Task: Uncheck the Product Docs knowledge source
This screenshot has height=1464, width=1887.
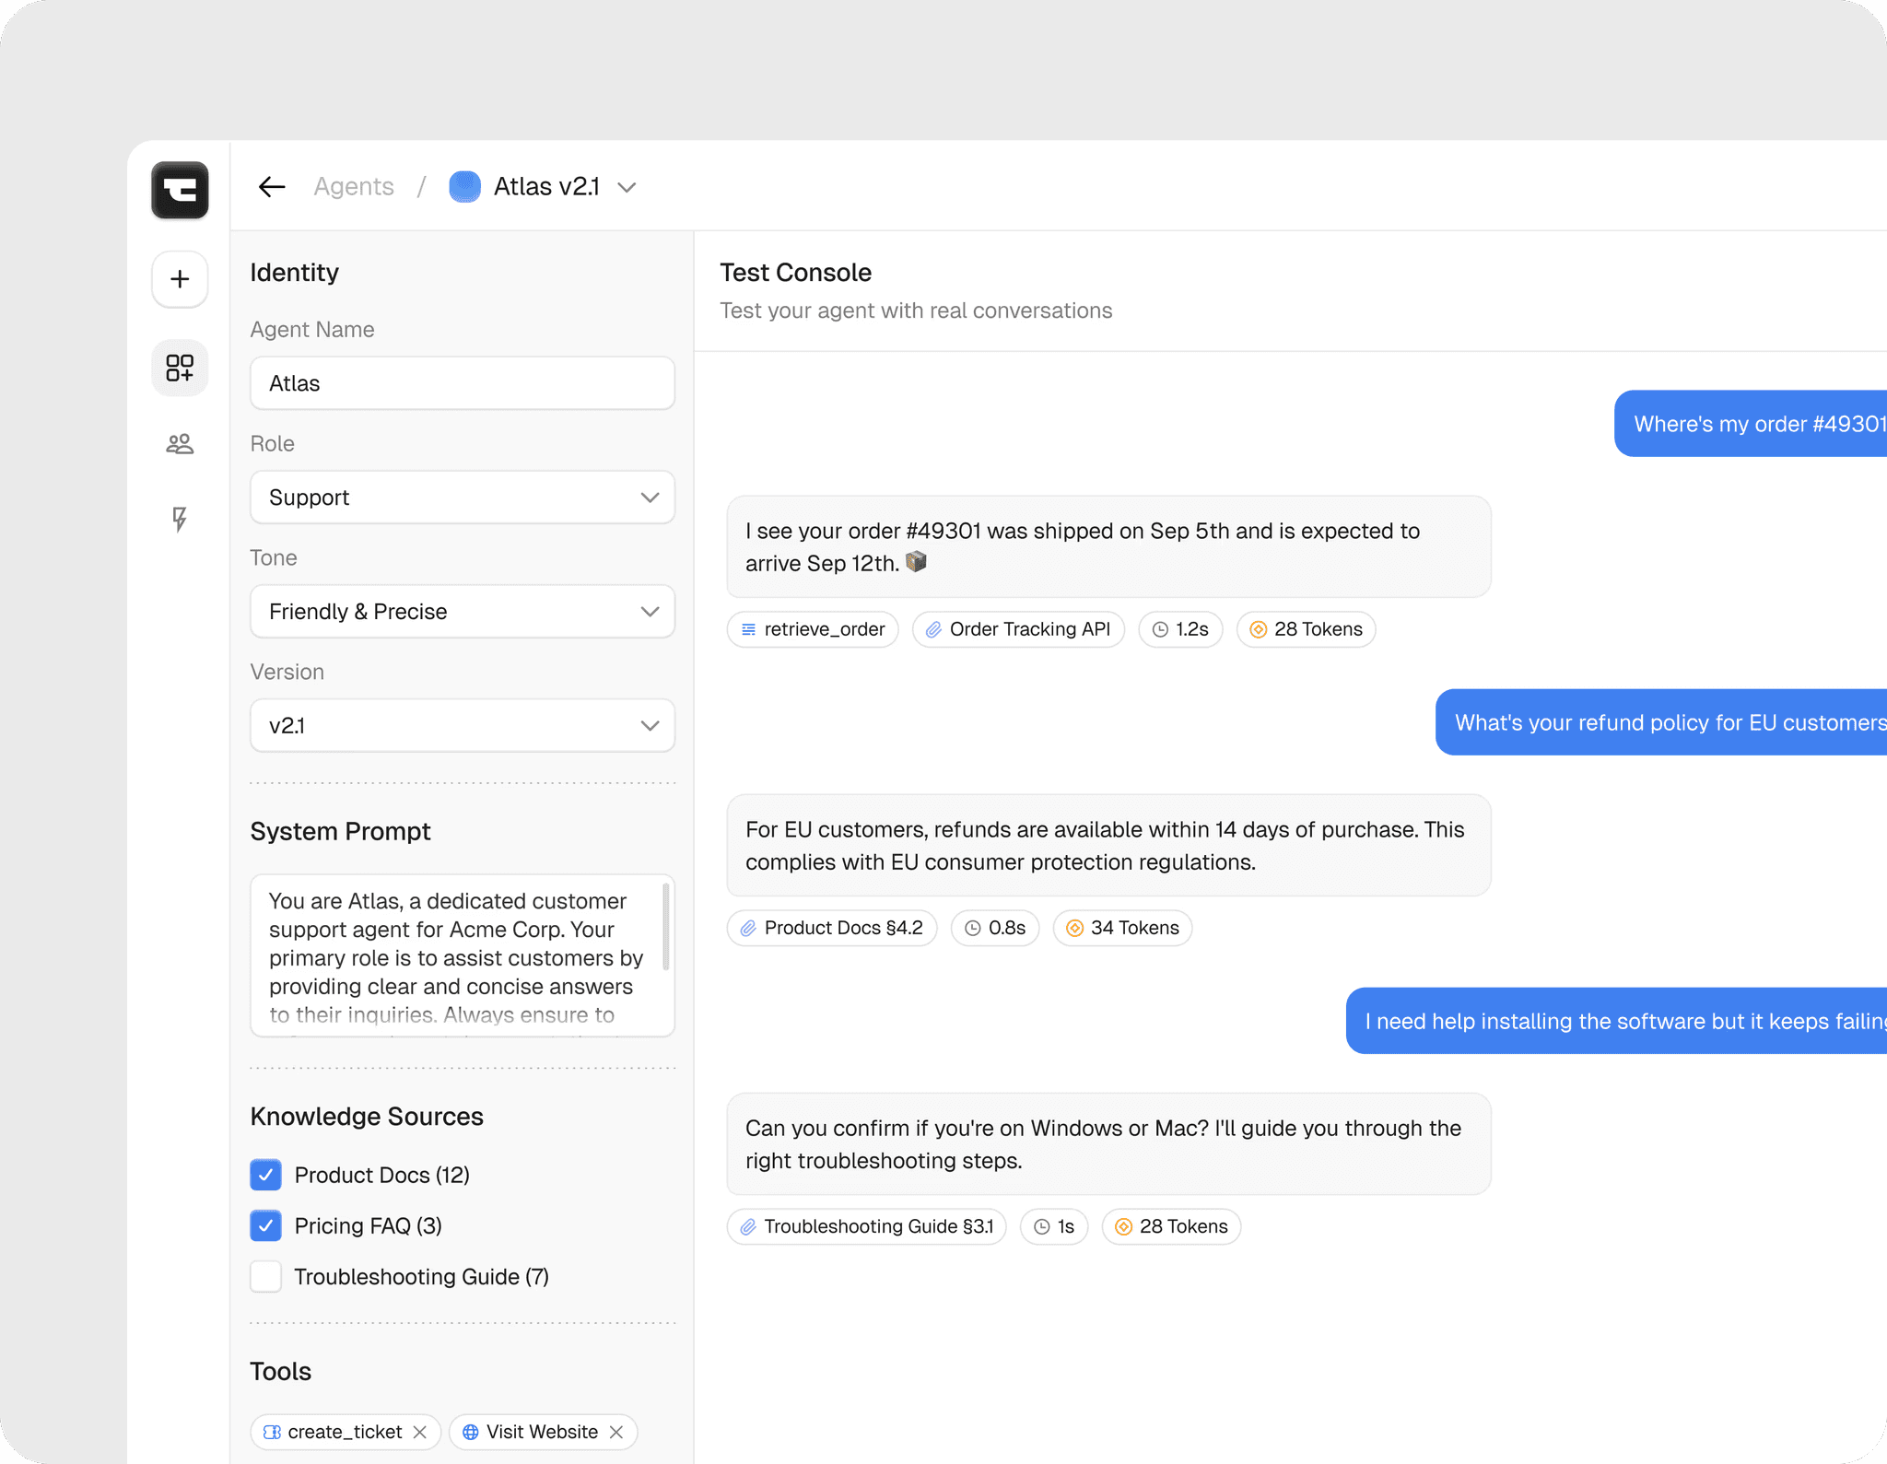Action: (266, 1175)
